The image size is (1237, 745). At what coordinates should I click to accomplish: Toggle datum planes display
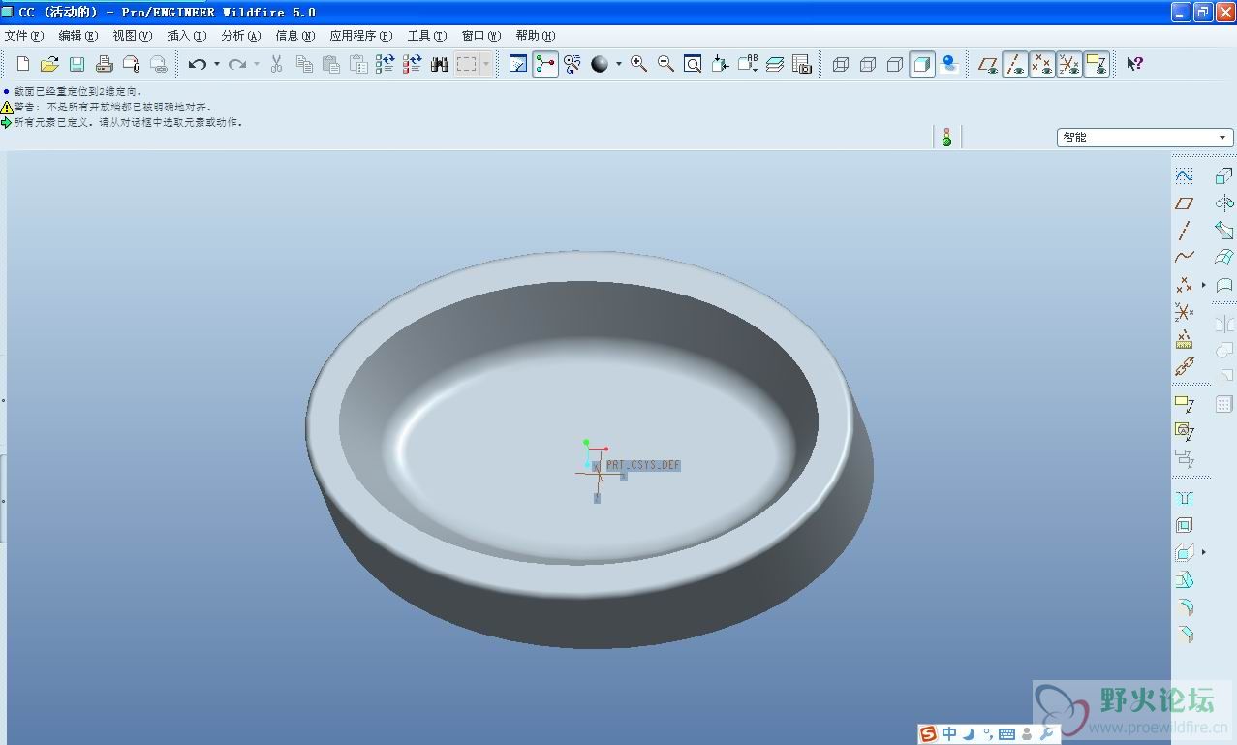pyautogui.click(x=988, y=64)
